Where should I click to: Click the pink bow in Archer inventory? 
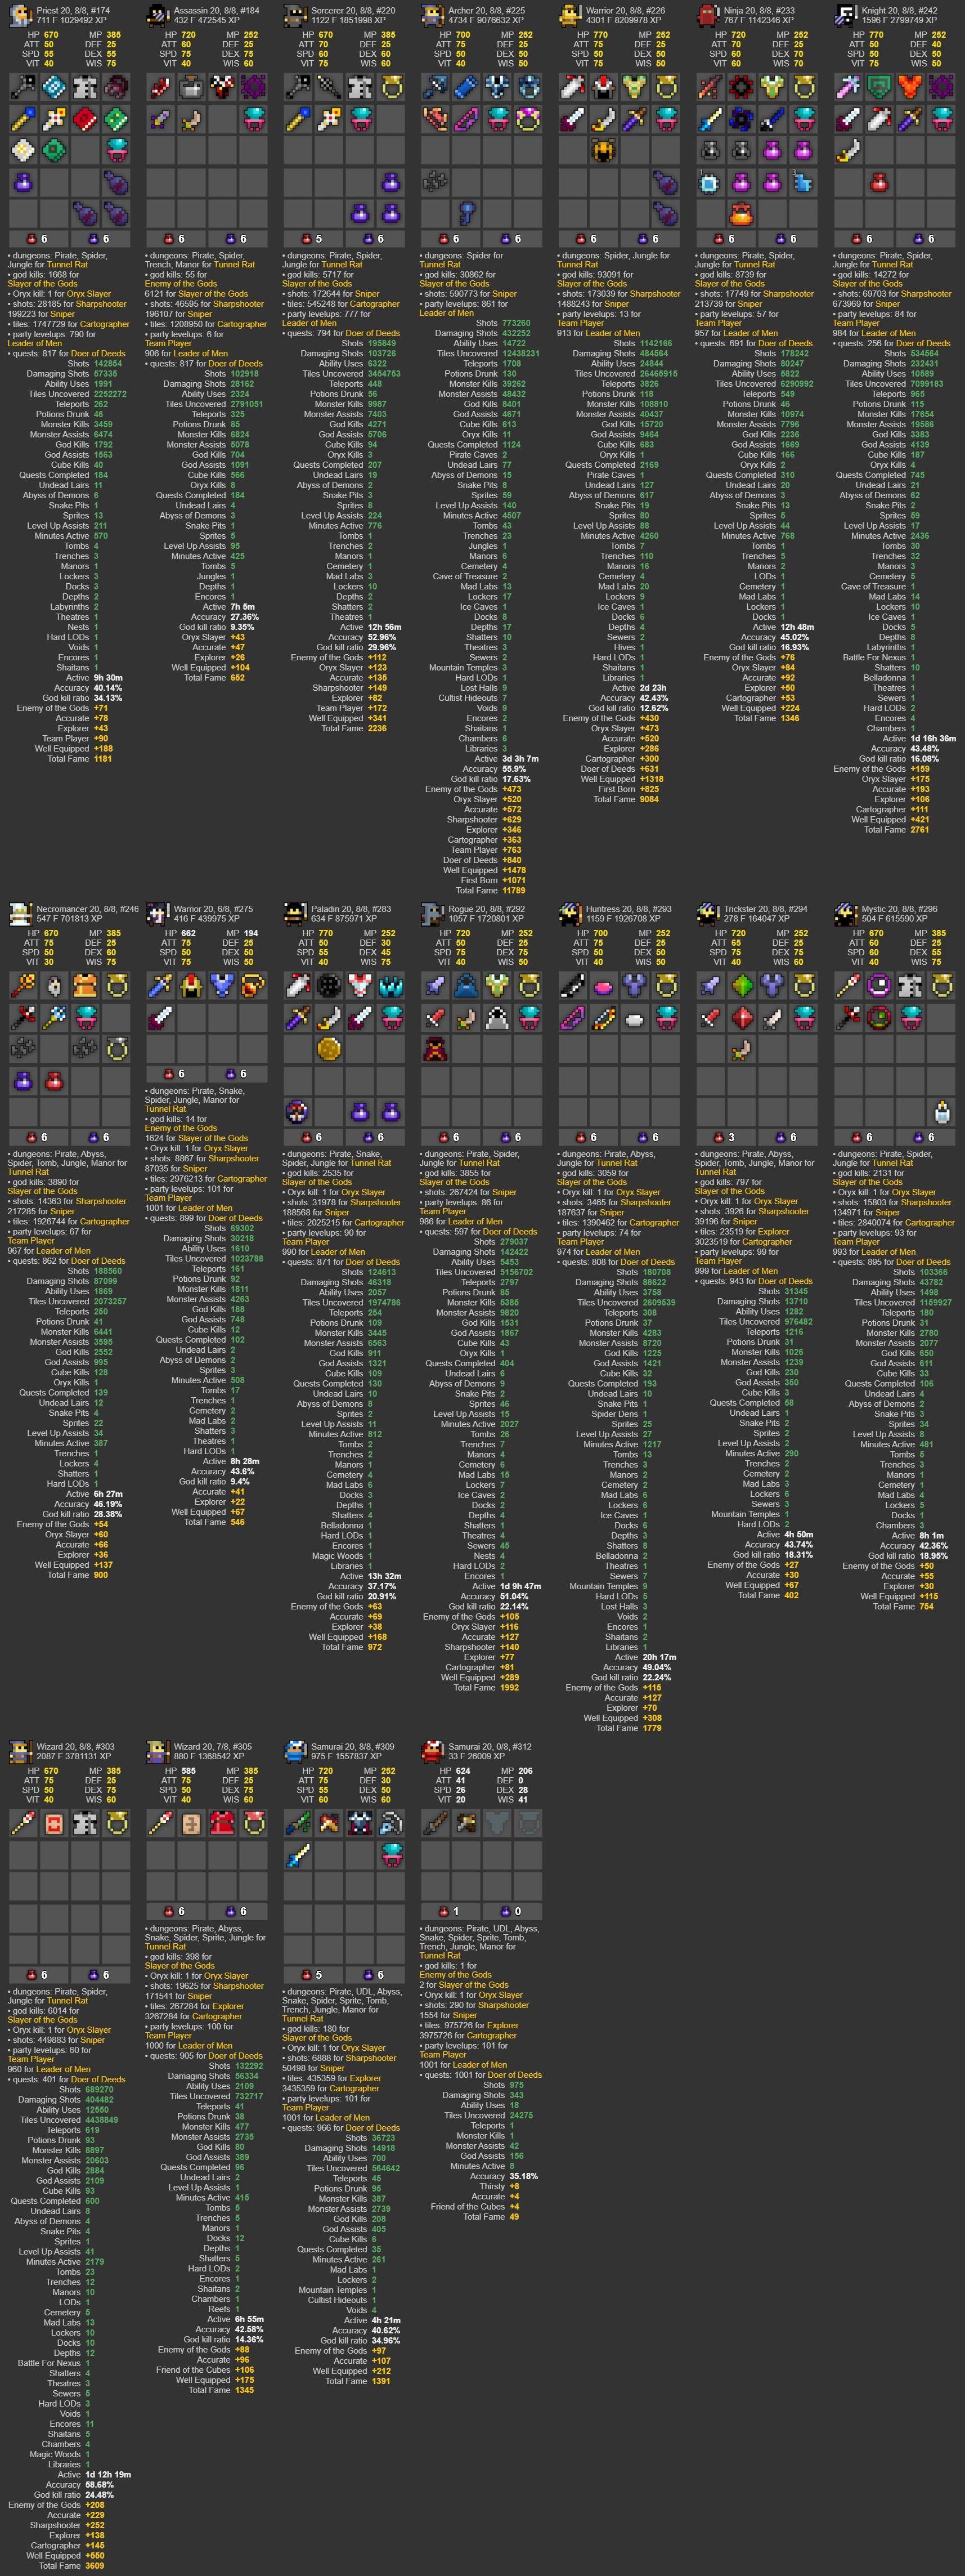(467, 120)
